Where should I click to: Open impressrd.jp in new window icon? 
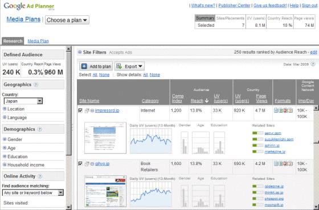[x=87, y=110]
